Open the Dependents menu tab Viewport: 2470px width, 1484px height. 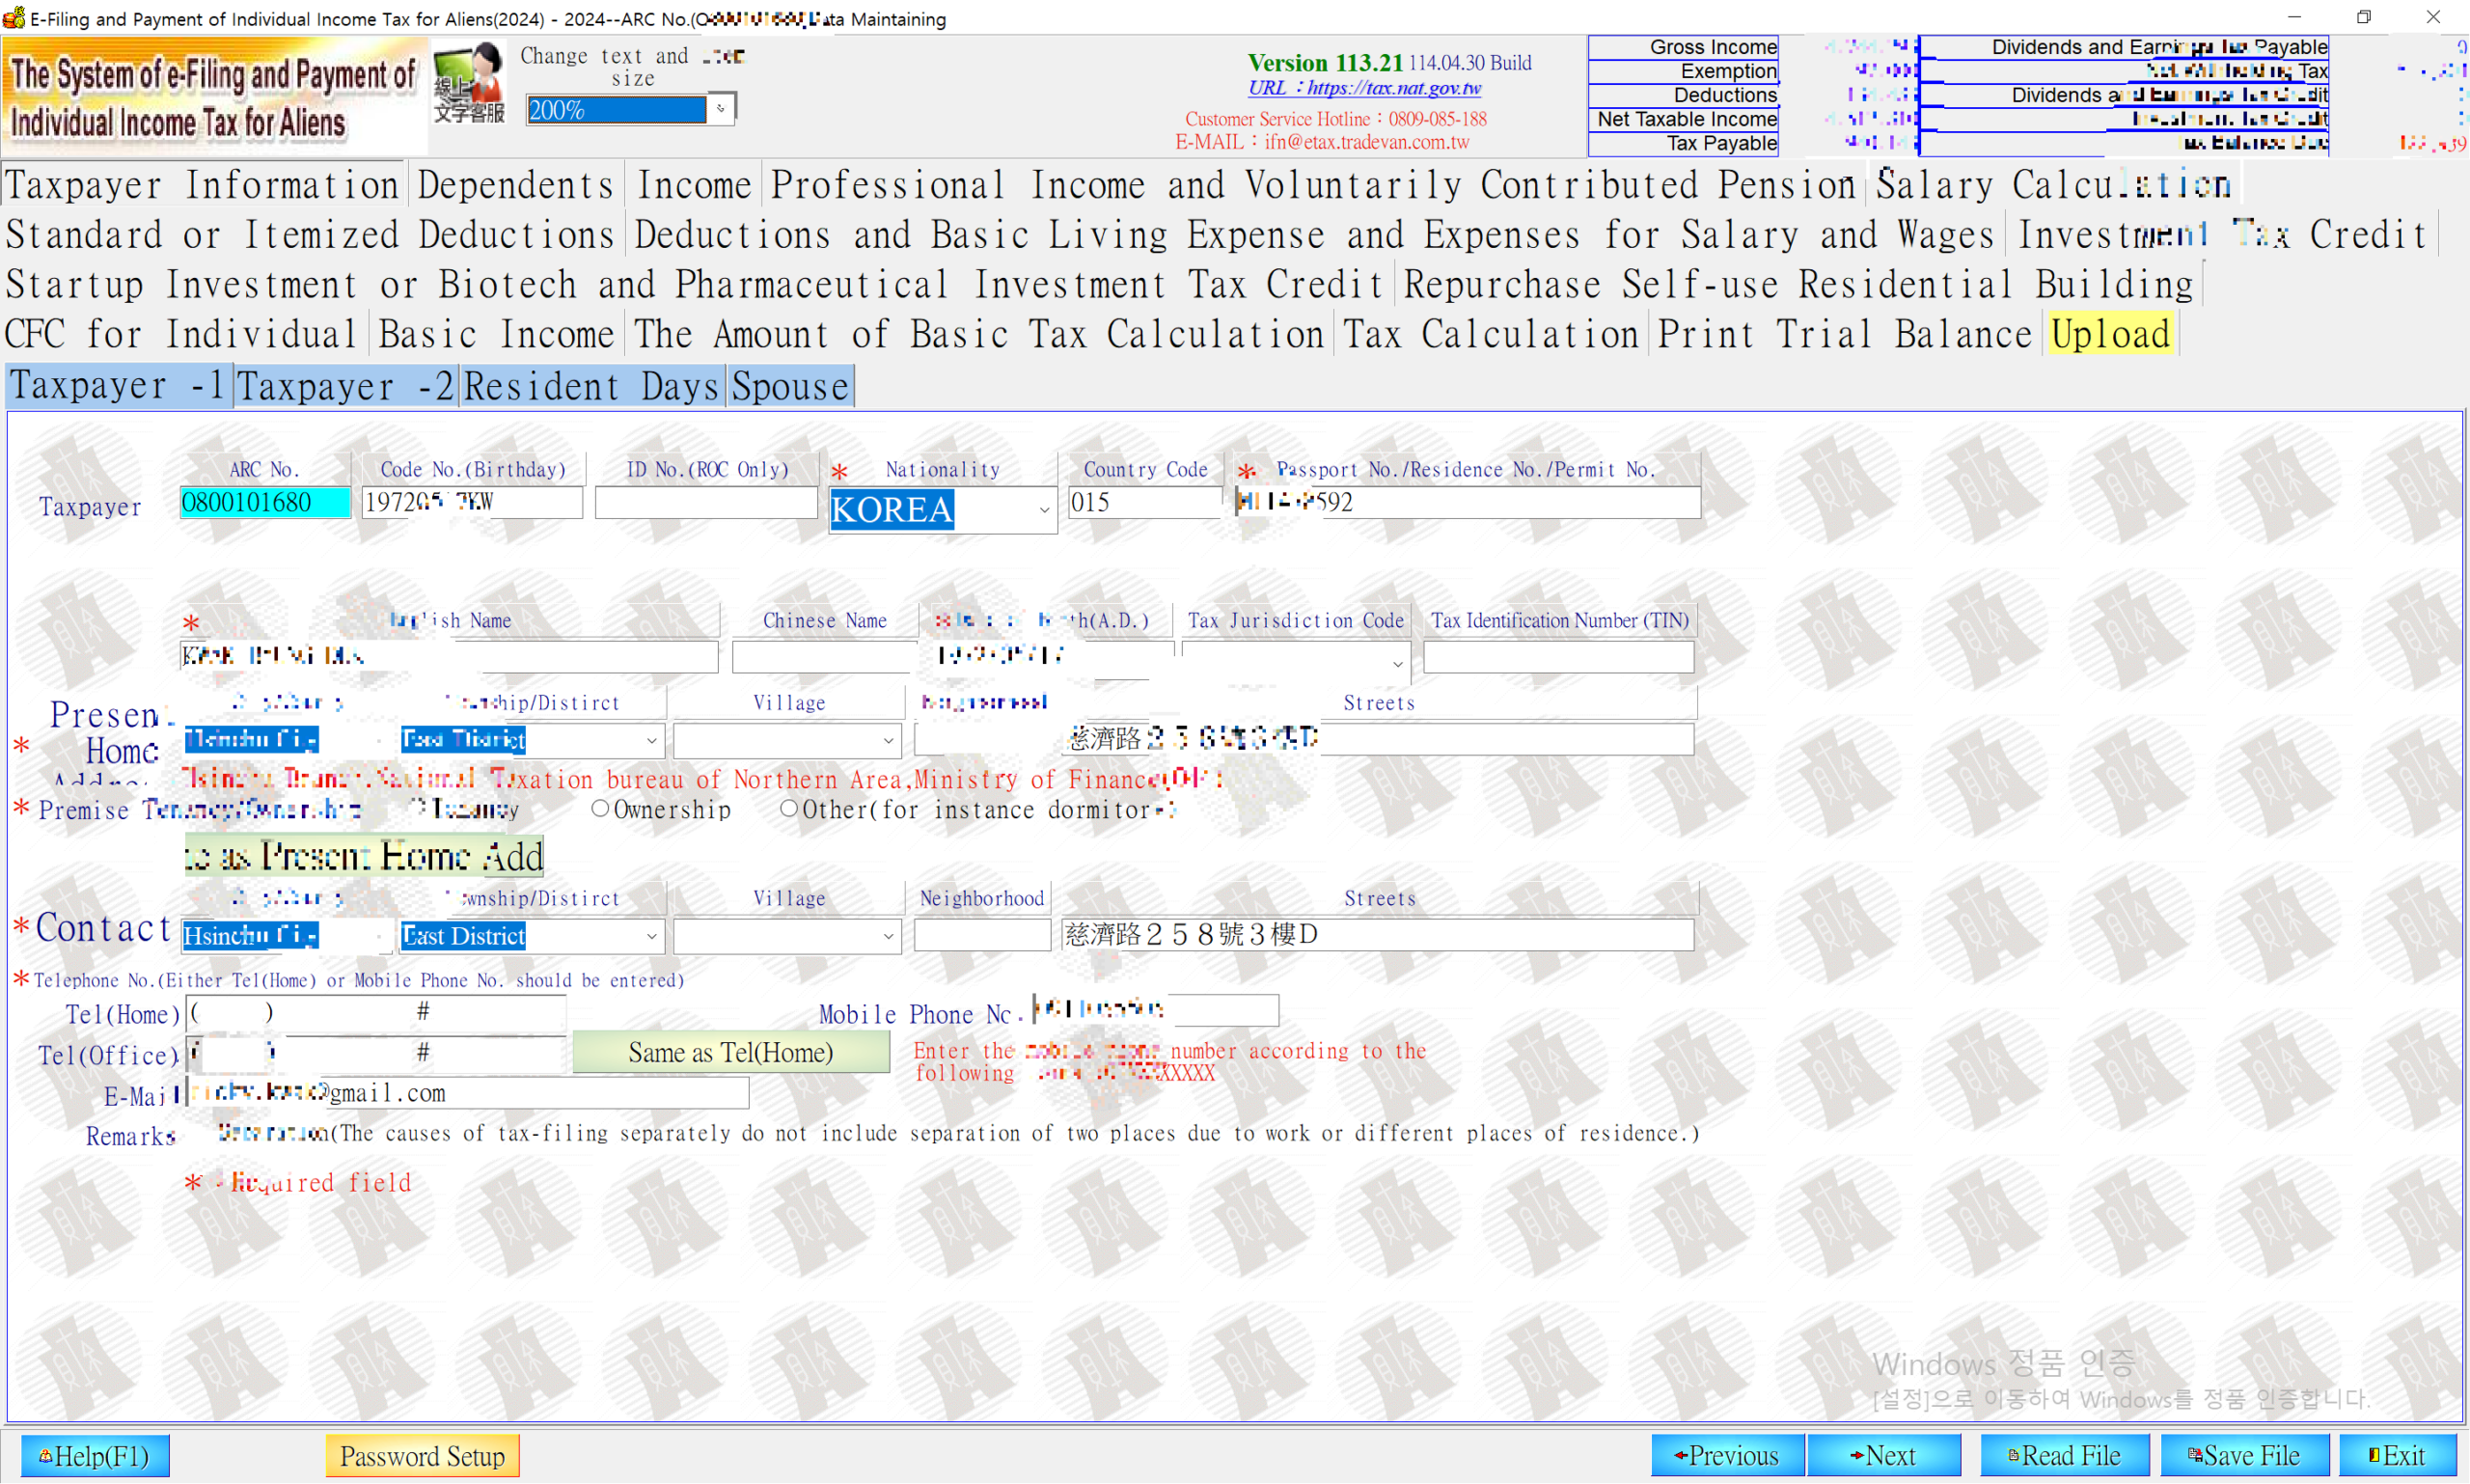coord(515,186)
